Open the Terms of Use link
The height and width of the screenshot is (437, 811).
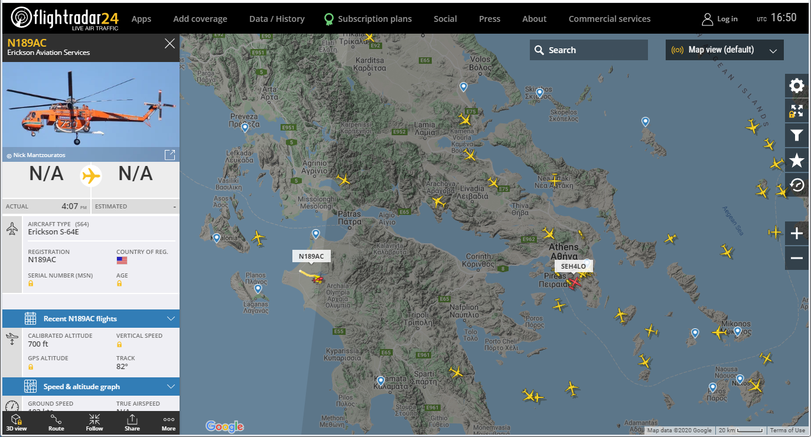(787, 431)
